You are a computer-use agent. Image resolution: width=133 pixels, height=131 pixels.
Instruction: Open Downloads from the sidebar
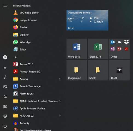click(5, 67)
